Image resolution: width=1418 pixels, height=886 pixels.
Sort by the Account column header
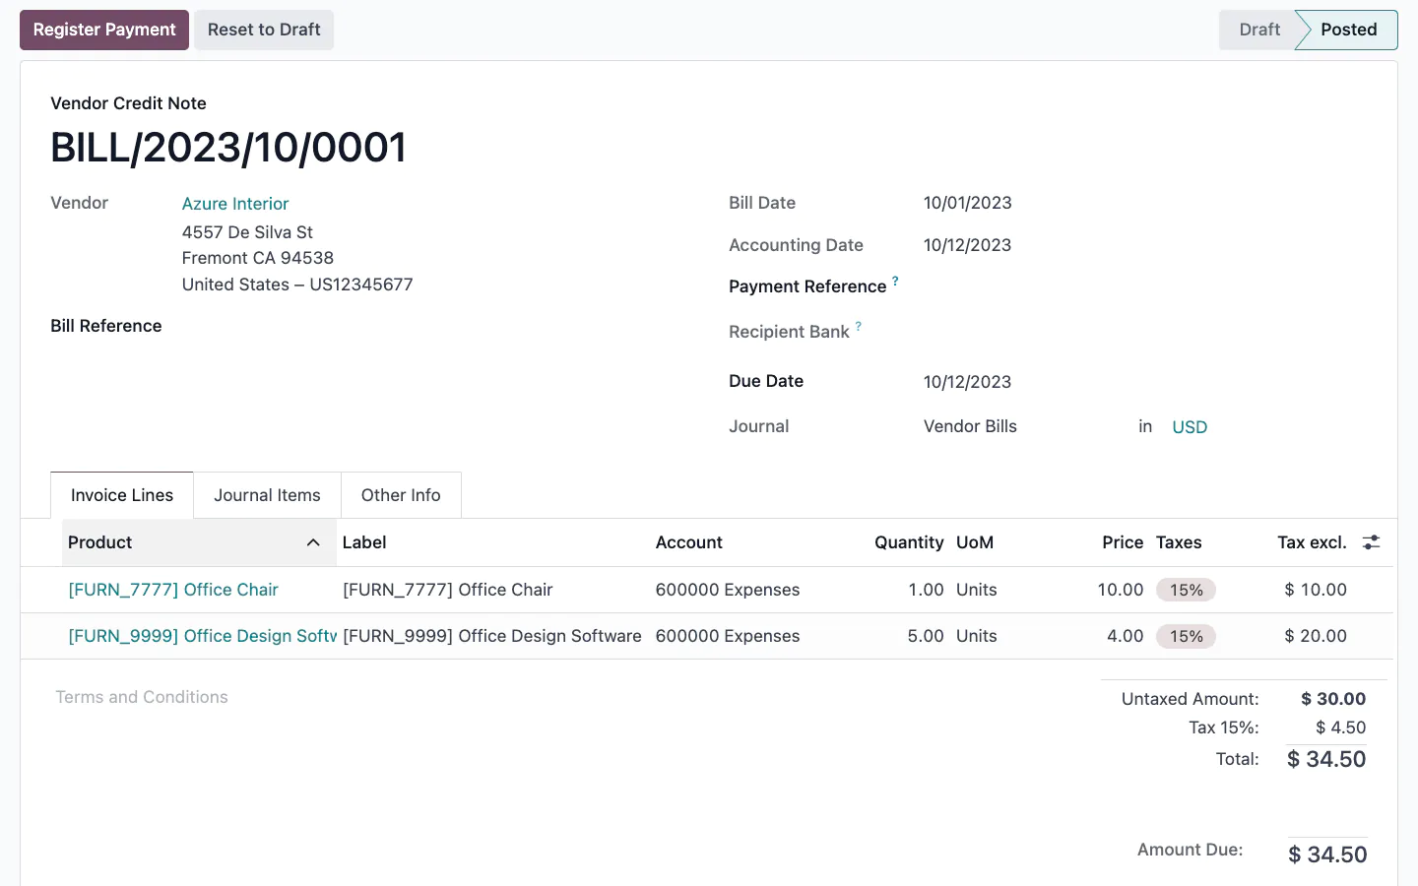689,542
